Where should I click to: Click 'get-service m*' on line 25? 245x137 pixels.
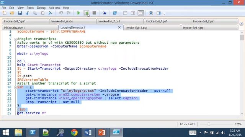pyautogui.click(x=31, y=113)
